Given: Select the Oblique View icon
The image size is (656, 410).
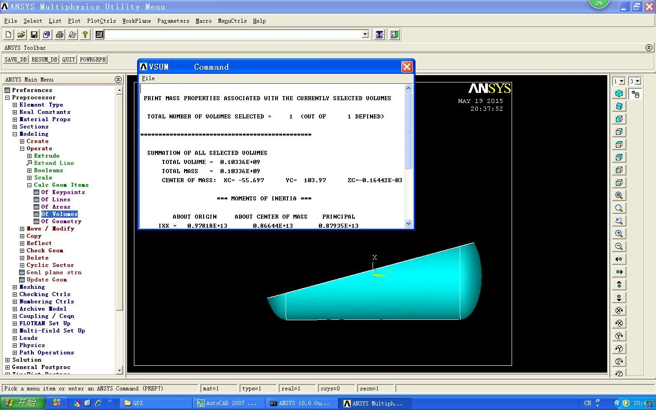Looking at the screenshot, I should point(619,106).
